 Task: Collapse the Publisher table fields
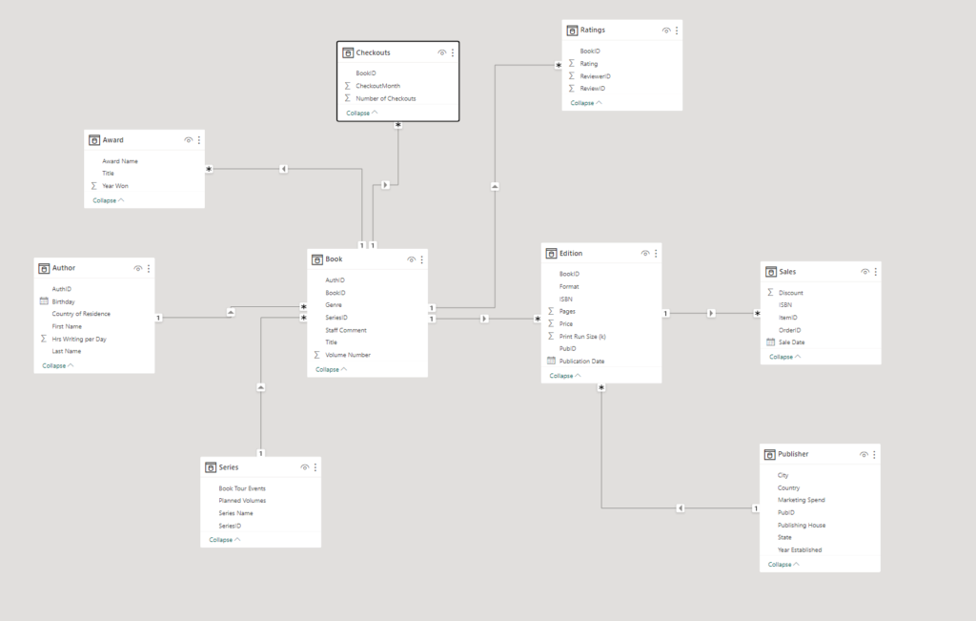[x=783, y=564]
